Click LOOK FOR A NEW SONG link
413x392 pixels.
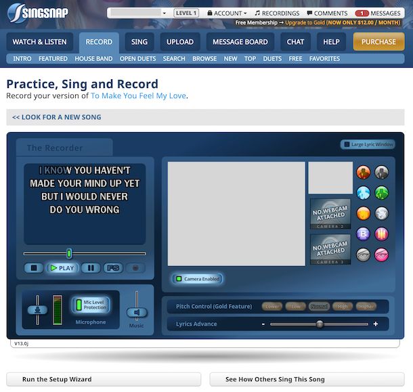click(x=57, y=117)
